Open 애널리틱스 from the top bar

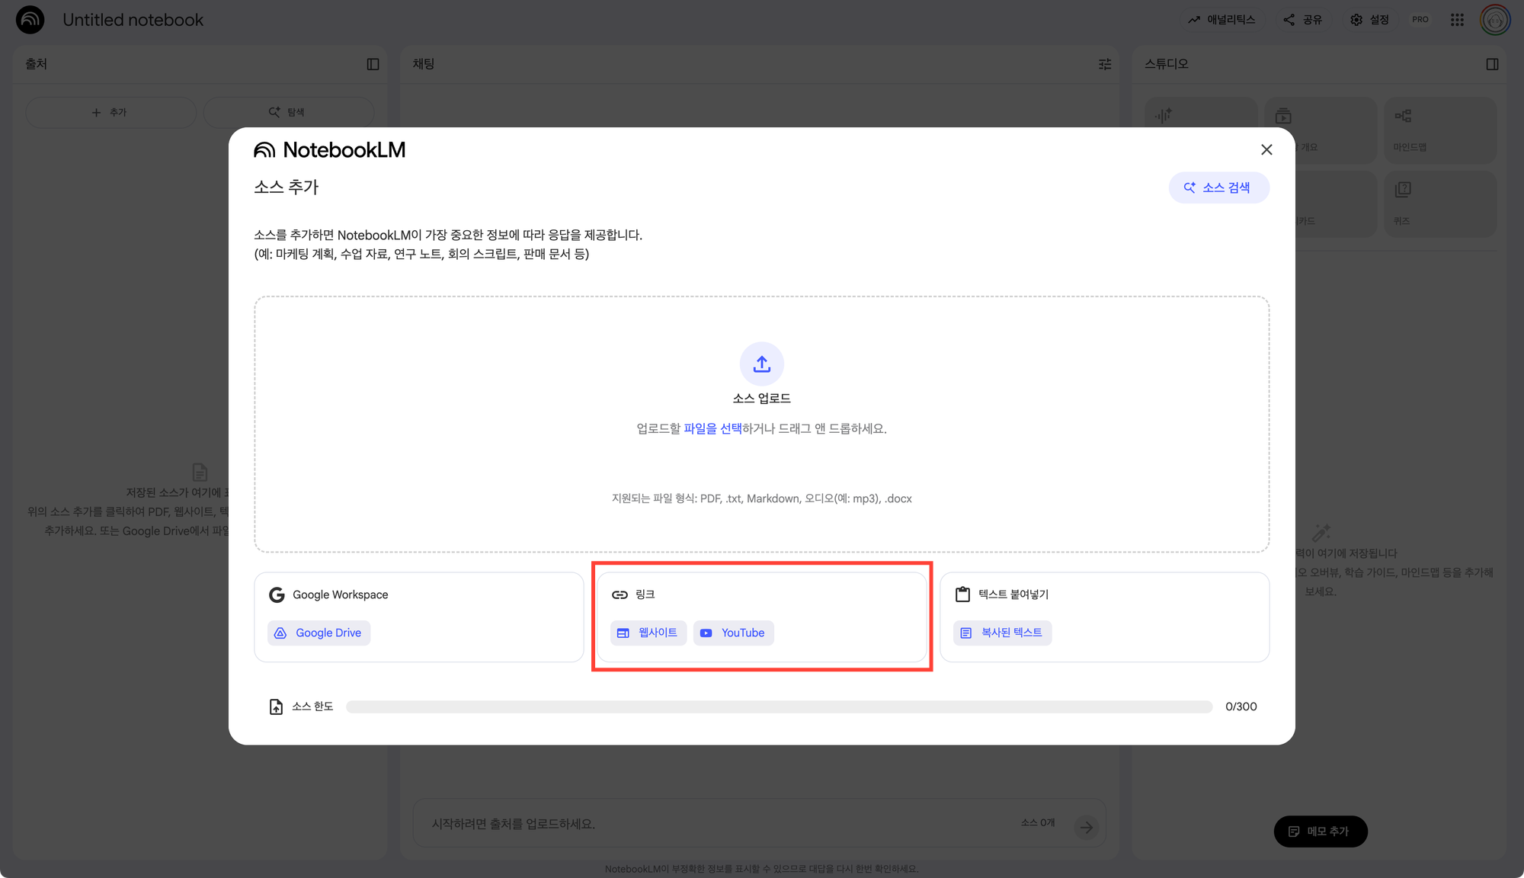click(1221, 20)
